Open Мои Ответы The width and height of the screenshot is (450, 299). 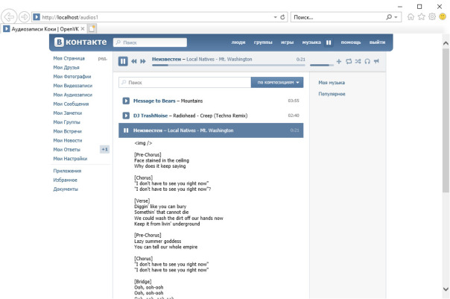[x=66, y=149]
